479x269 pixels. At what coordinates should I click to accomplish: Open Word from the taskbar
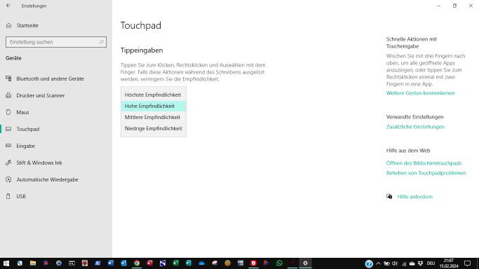coord(111,263)
